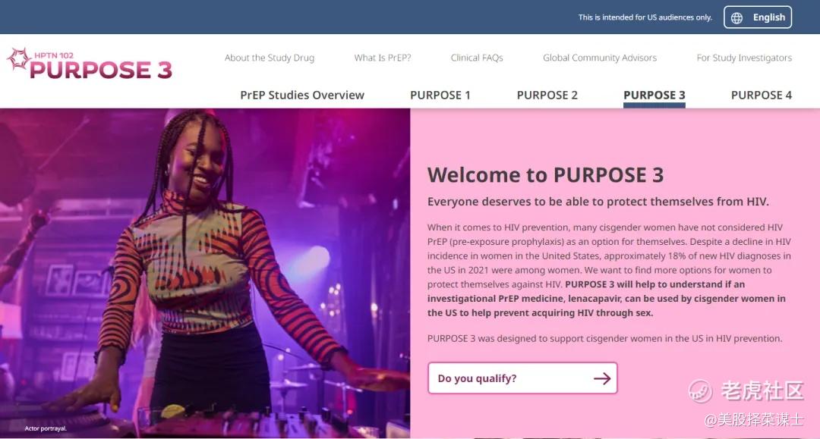Select What Is PrEP? menu item

click(x=382, y=58)
